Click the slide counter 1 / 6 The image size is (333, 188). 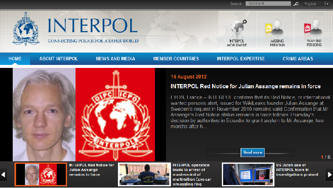[x=325, y=157]
